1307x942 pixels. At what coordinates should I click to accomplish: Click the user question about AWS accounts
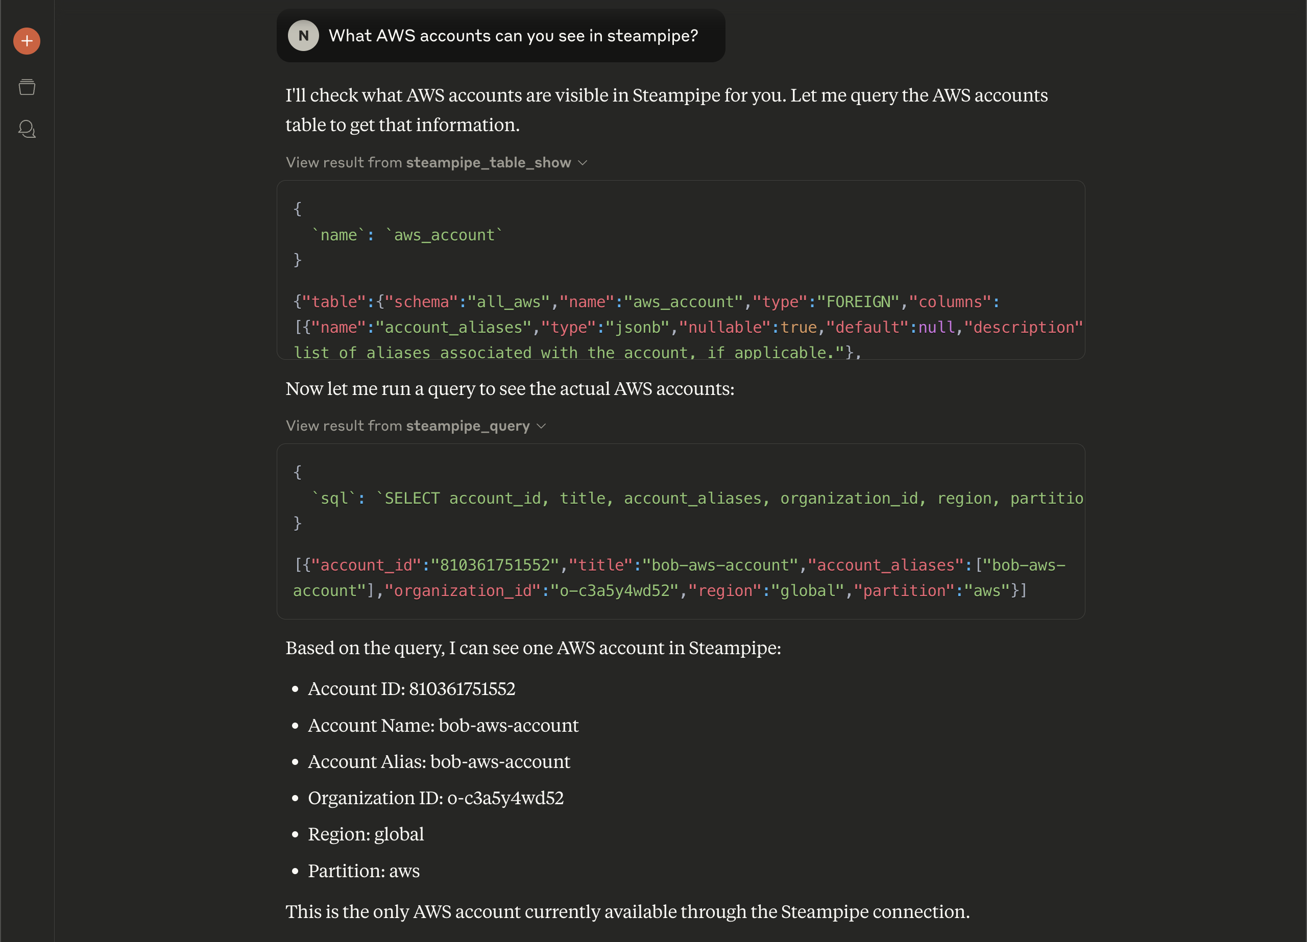tap(513, 36)
